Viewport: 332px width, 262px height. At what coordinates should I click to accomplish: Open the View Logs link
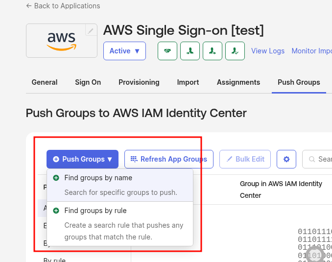pyautogui.click(x=268, y=51)
